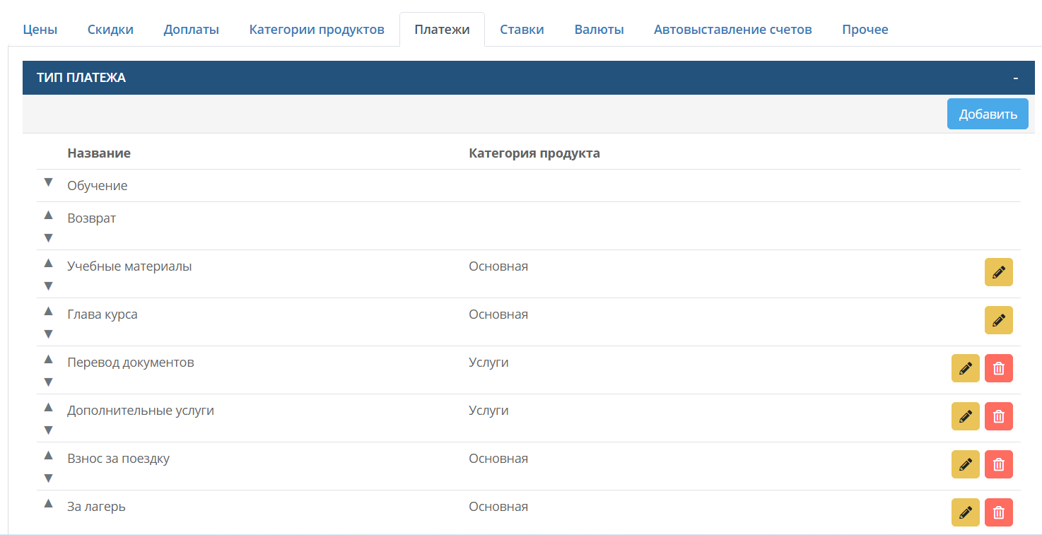Viewport: 1042px width, 535px height.
Task: Select the Обучение row name
Action: [98, 186]
